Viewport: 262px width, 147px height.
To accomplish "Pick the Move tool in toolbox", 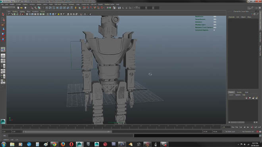I will [3, 30].
